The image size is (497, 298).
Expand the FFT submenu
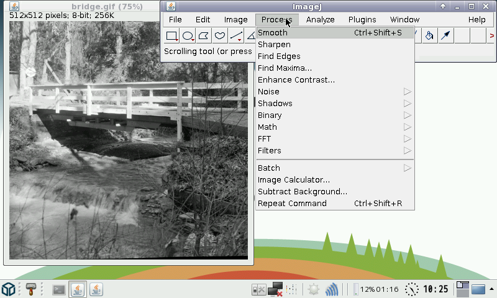(x=335, y=138)
